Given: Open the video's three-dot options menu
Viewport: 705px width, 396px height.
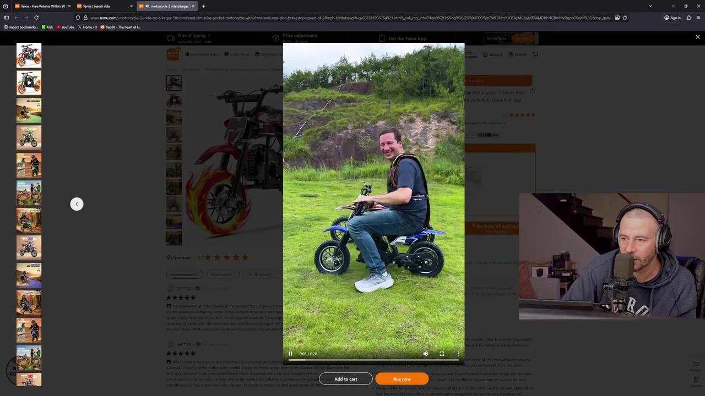Looking at the screenshot, I should coord(458,354).
